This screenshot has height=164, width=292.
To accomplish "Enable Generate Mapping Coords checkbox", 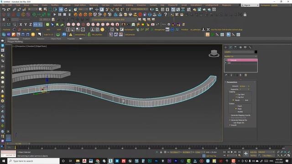I will (x=230, y=115).
